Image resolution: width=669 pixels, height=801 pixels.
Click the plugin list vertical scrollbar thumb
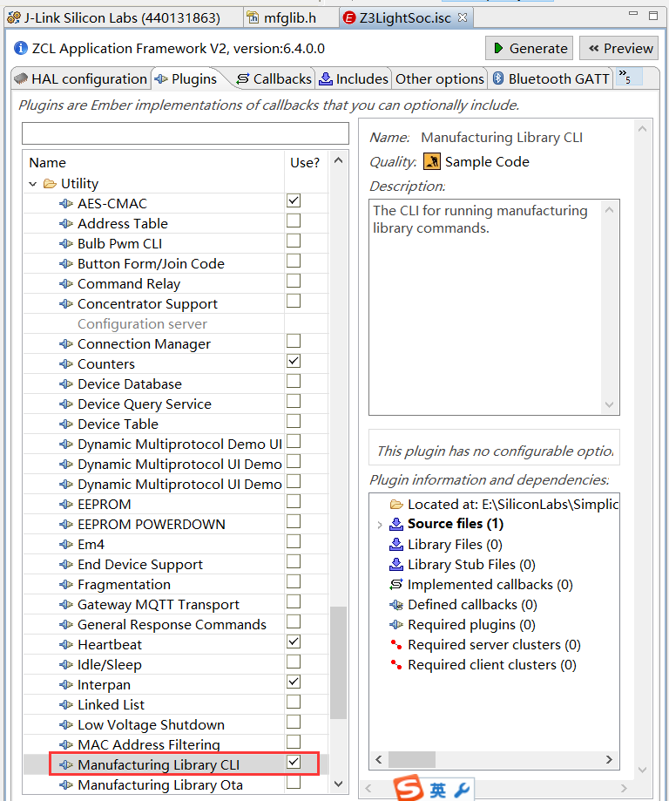pyautogui.click(x=338, y=662)
